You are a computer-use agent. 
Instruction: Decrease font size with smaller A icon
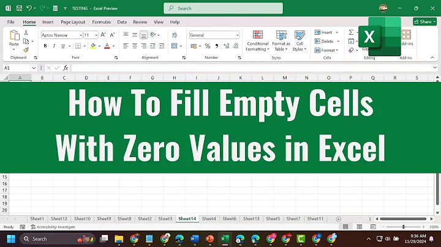tap(112, 35)
